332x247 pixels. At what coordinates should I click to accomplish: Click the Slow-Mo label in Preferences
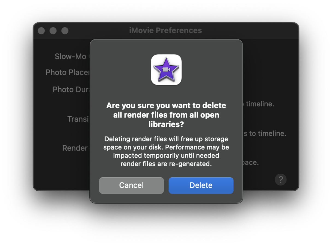point(72,56)
